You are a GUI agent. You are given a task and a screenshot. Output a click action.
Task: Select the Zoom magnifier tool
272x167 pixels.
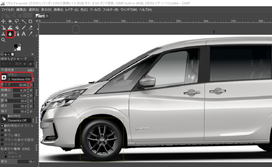[x=3, y=40]
